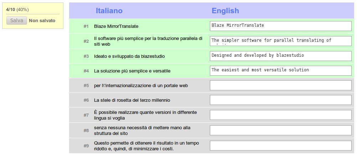This screenshot has height=156, width=357.
Task: Click the 'Non salvato' status text
Action: coord(42,21)
